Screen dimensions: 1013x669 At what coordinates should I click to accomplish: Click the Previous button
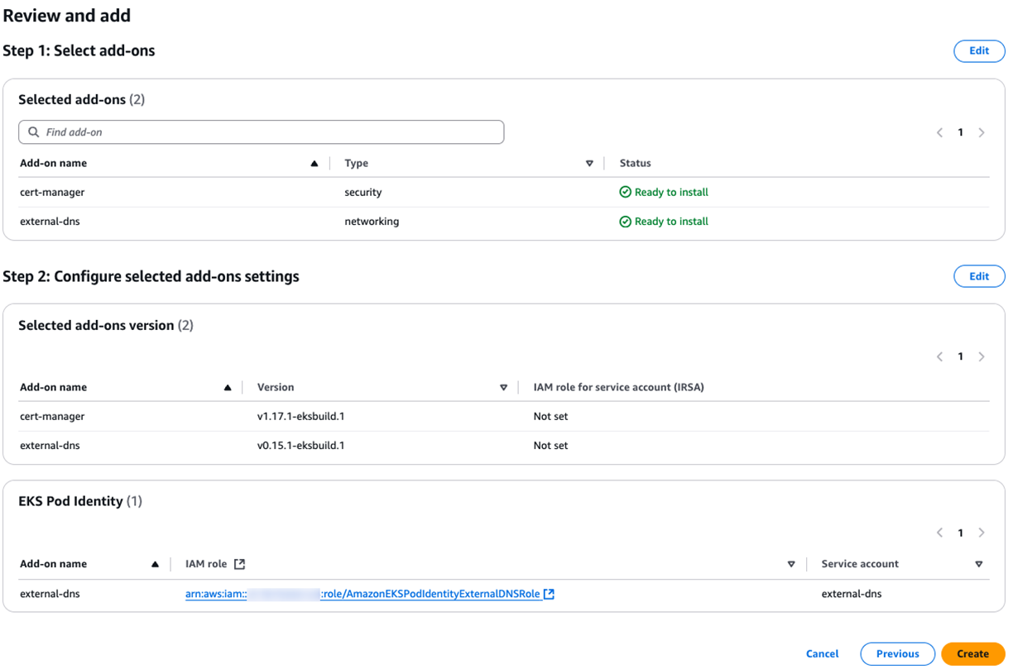click(897, 653)
